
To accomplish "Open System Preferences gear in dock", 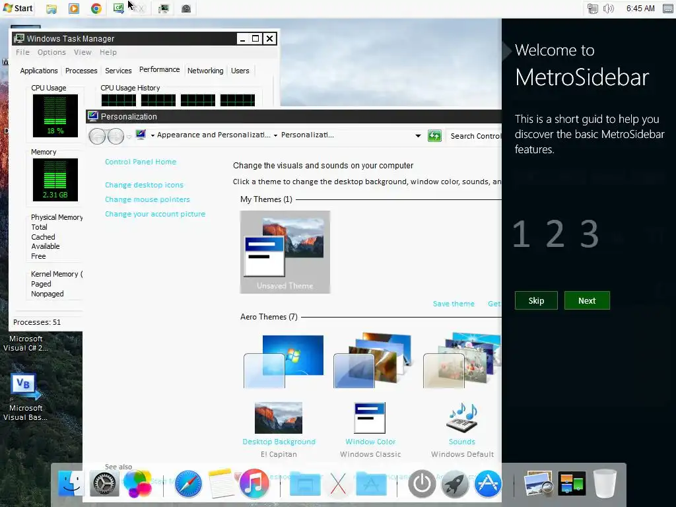I will [x=104, y=484].
